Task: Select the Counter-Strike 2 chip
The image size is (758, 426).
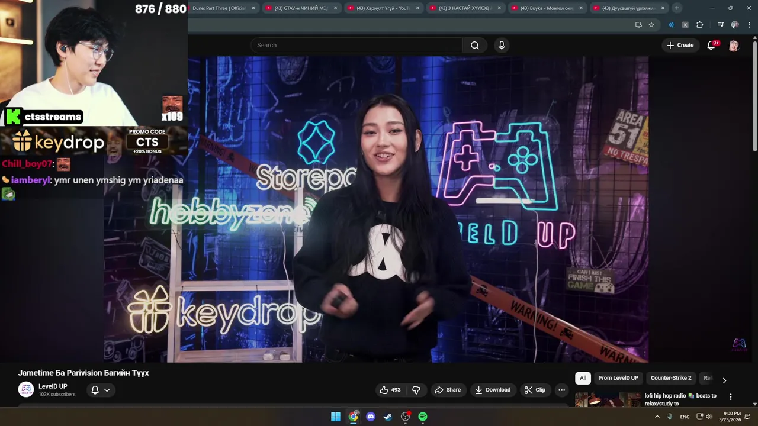Action: (671, 378)
